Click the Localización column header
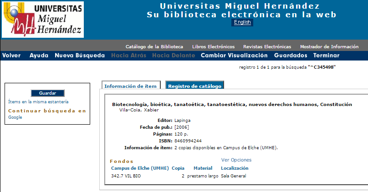 (235, 168)
